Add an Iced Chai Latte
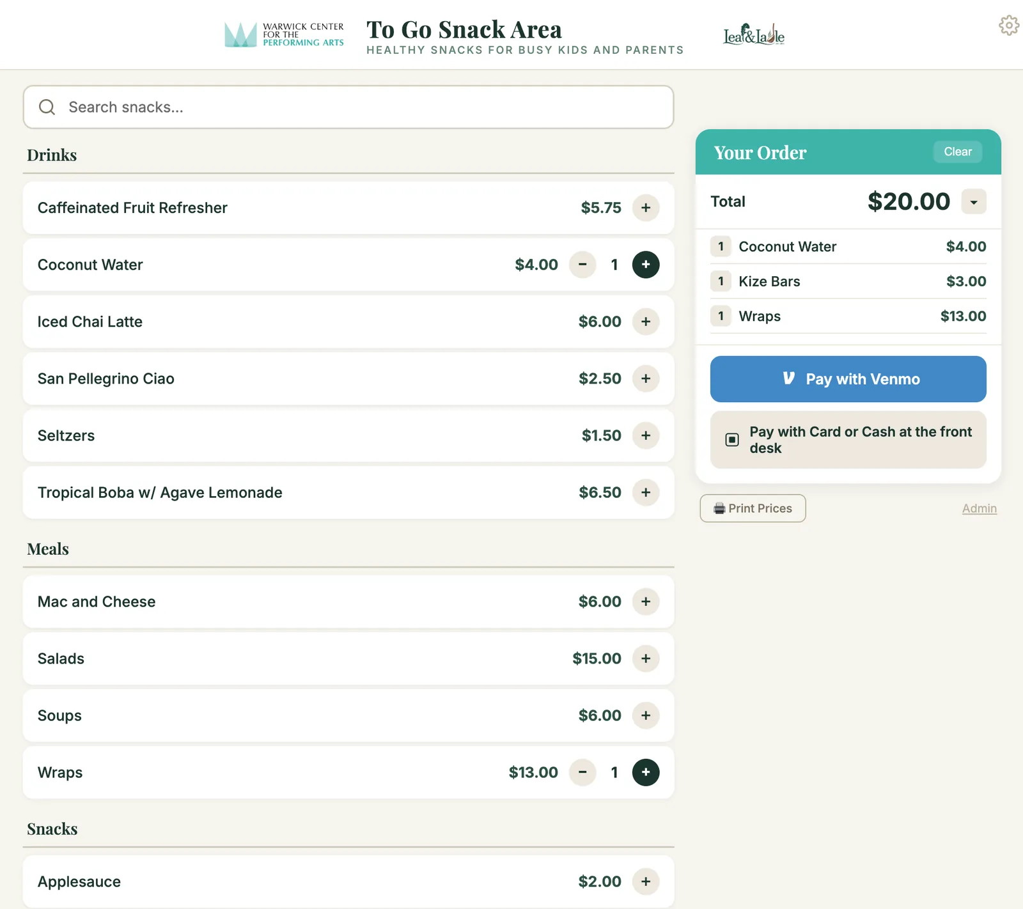This screenshot has height=909, width=1023. [x=646, y=322]
